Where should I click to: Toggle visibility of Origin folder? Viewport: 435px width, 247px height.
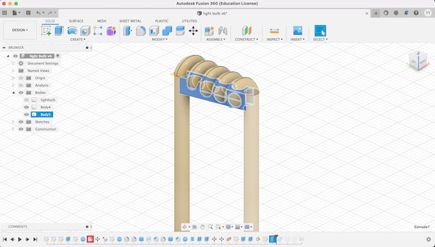(x=21, y=78)
